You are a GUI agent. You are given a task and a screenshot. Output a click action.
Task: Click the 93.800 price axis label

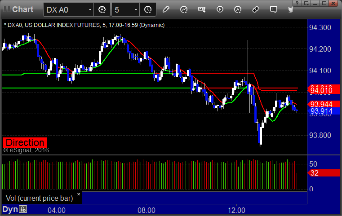(x=320, y=135)
